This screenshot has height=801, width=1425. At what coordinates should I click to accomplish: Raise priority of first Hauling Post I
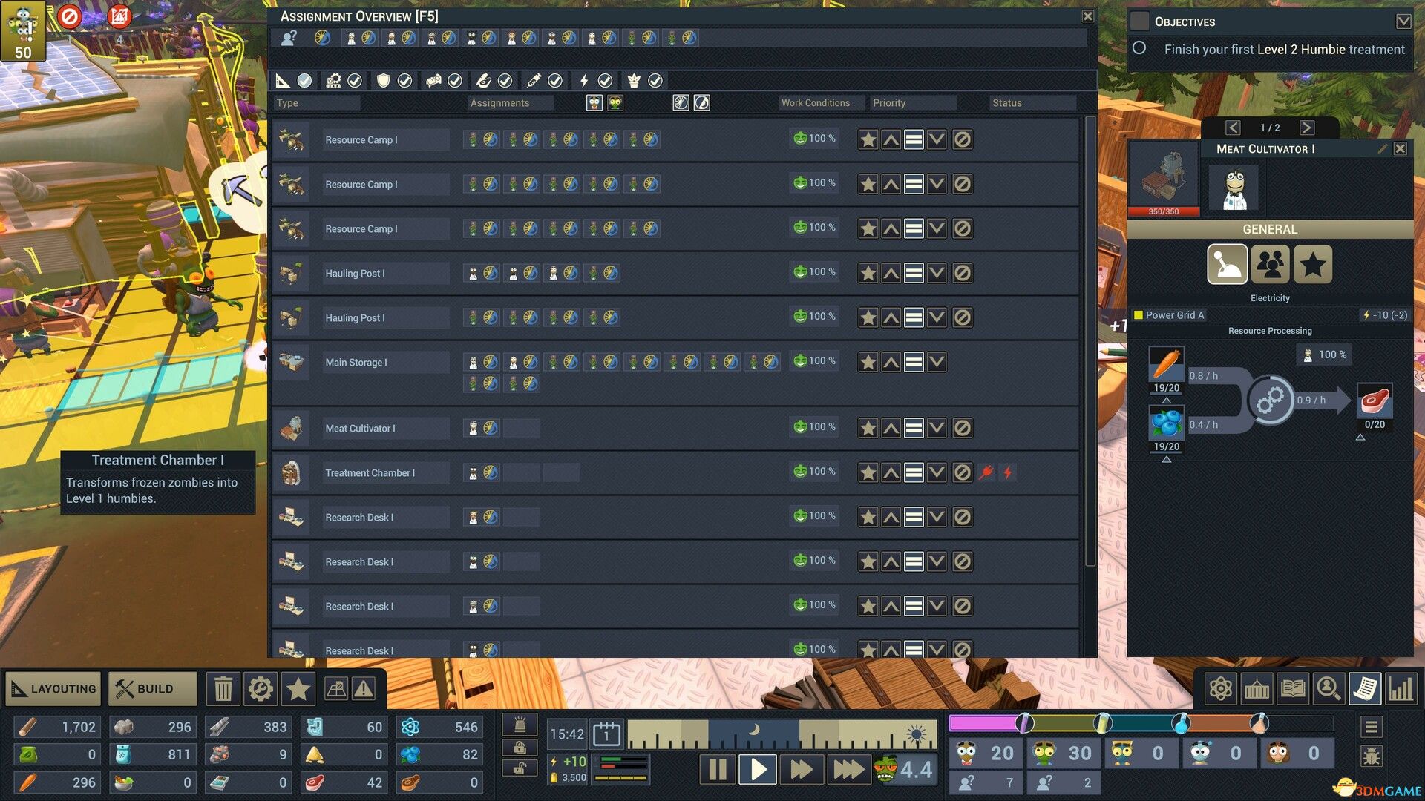click(x=891, y=273)
